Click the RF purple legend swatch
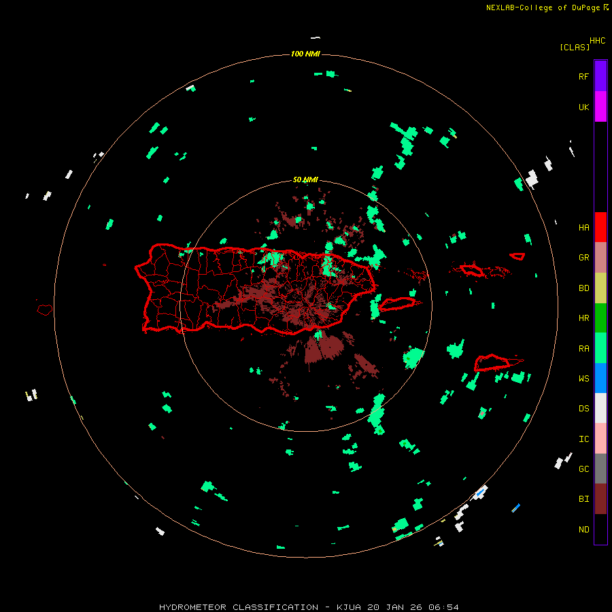This screenshot has width=612, height=612. (600, 76)
